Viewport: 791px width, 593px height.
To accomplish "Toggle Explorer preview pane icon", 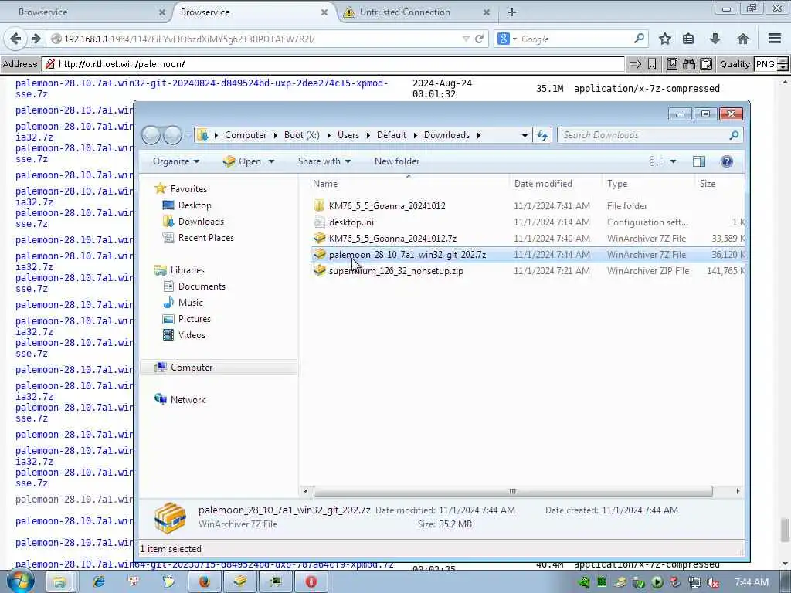I will pos(698,161).
